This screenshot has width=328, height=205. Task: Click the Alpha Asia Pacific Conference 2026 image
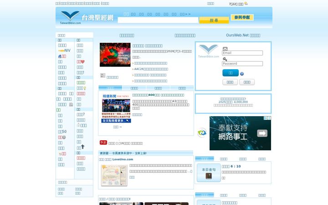(115, 55)
